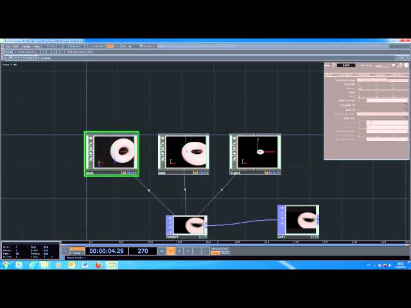Click the pencil icon on geo1 node

91,144
